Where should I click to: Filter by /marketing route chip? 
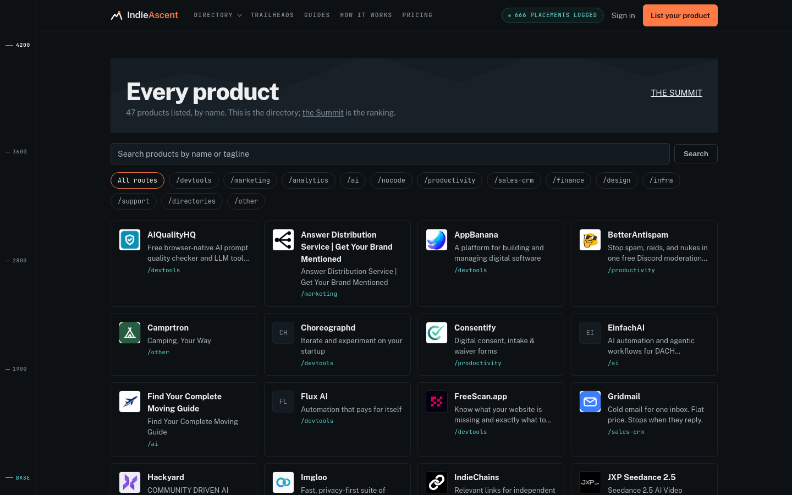click(250, 180)
